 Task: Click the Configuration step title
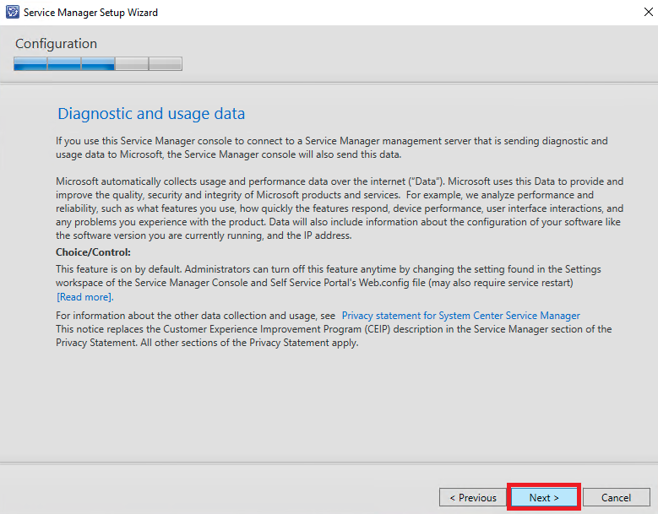[57, 44]
